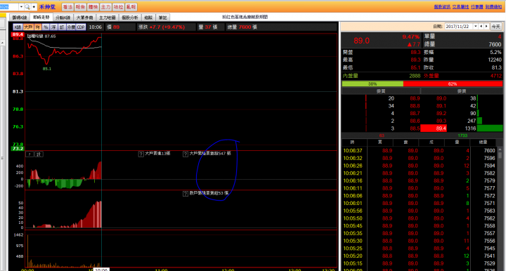Click the trade list vertical scrollbar thumb
This screenshot has width=506, height=271.
[x=500, y=155]
